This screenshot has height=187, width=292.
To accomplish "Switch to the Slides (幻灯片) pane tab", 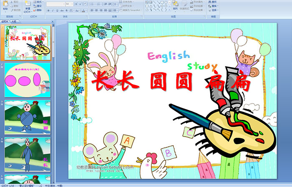I will [5, 22].
